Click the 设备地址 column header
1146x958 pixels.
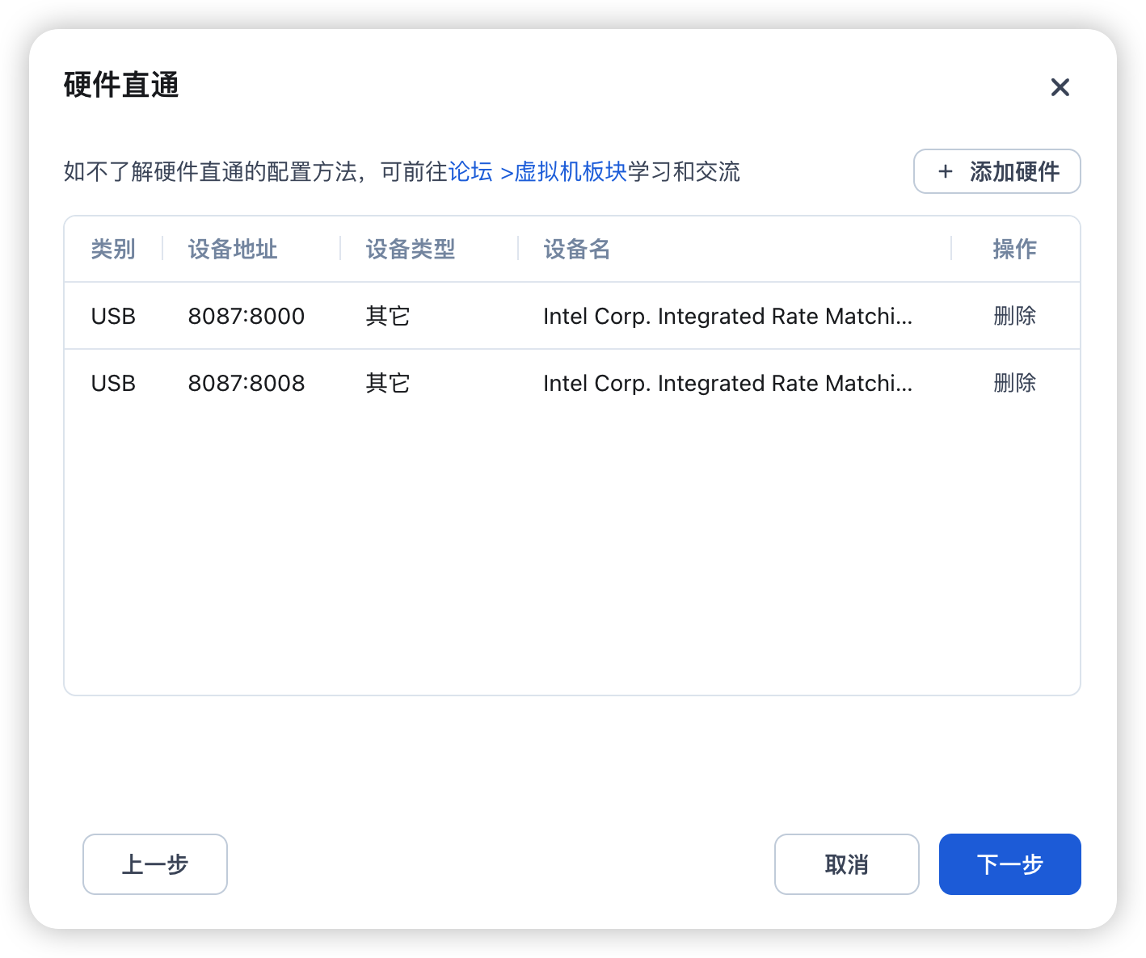[233, 249]
